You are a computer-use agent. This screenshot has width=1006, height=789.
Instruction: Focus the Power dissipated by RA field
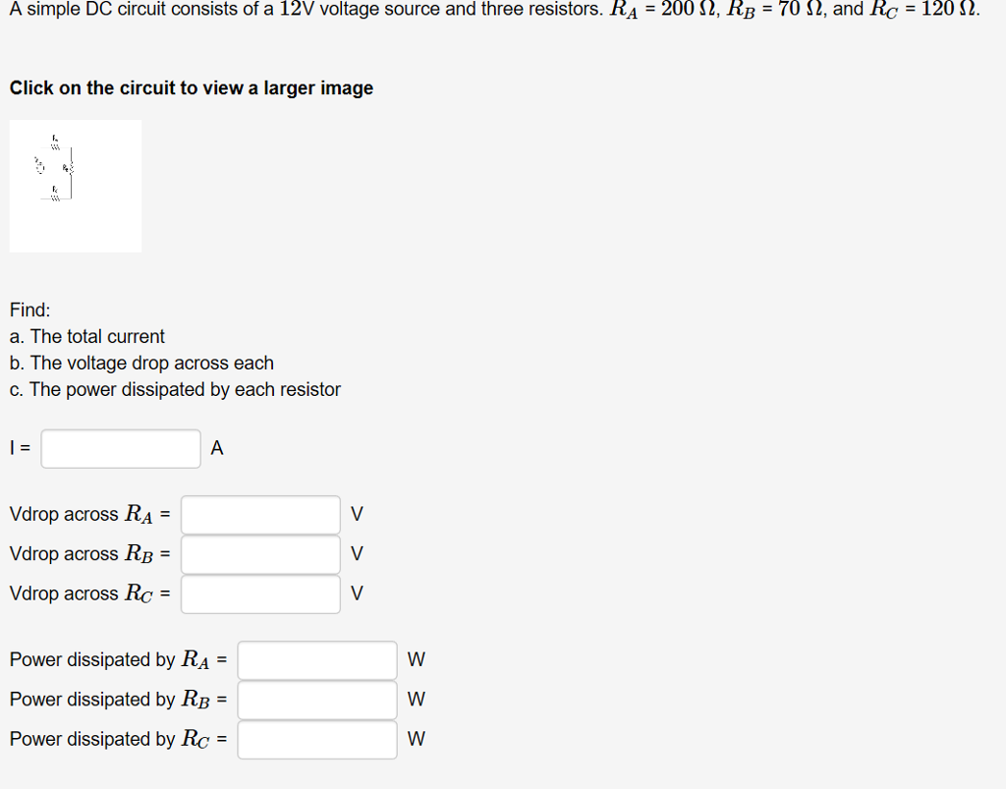tap(316, 660)
